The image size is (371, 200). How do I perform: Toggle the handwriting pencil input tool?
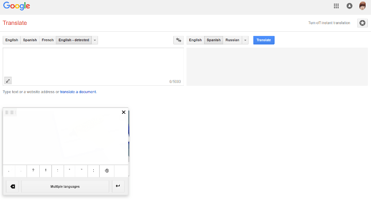[x=8, y=81]
